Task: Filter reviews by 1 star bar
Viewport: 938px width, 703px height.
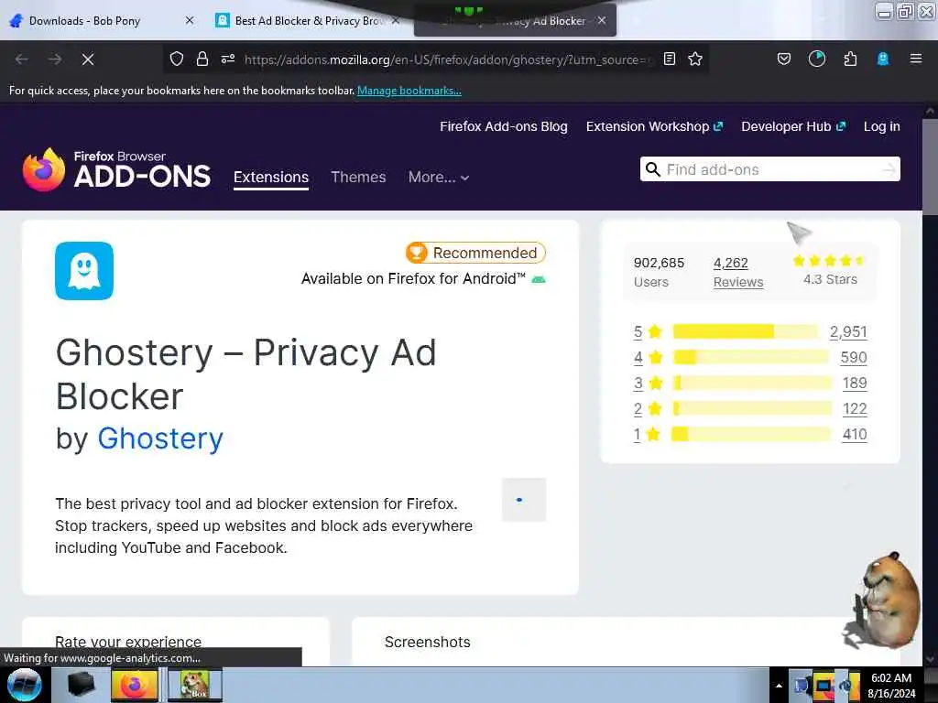Action: click(751, 434)
